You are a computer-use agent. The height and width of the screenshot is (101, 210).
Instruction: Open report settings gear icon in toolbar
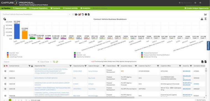tap(86, 14)
